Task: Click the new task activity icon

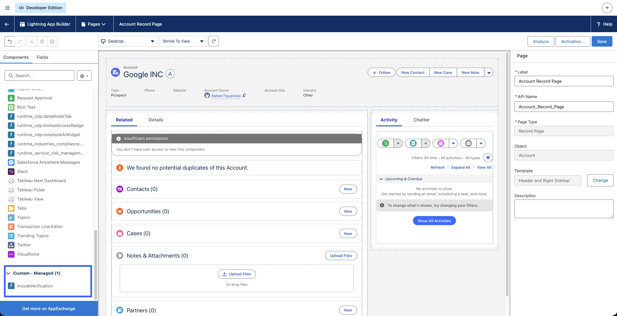Action: pyautogui.click(x=386, y=143)
